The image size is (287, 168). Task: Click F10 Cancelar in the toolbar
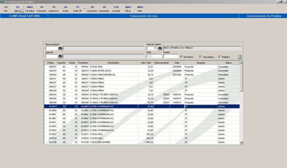pos(116,9)
